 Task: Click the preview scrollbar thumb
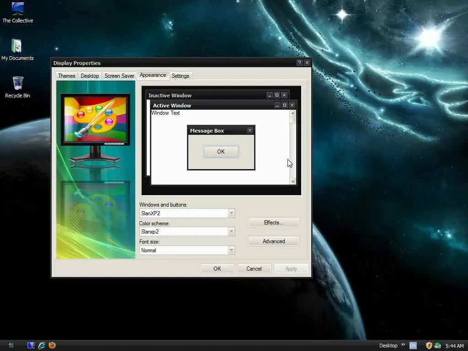click(x=292, y=120)
